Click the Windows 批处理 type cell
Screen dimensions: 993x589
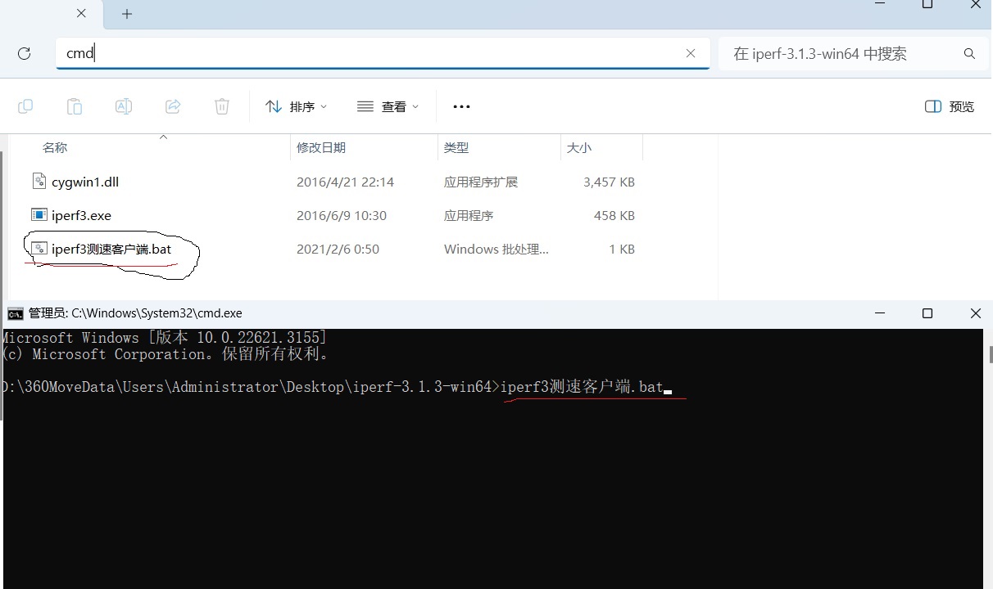click(x=496, y=249)
